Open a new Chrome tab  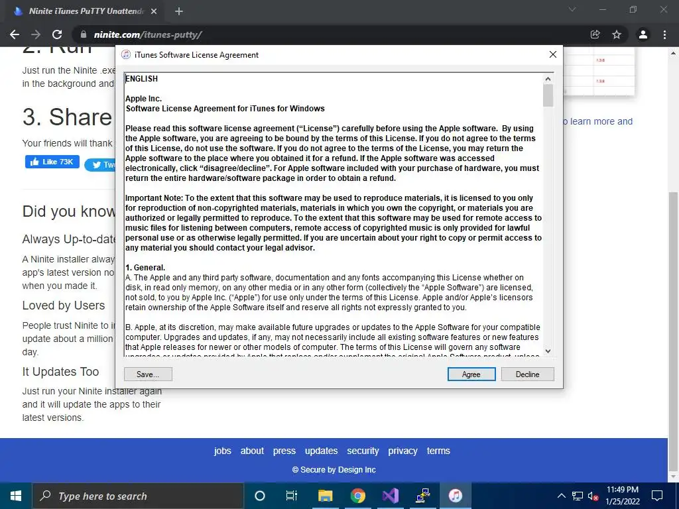pos(179,11)
